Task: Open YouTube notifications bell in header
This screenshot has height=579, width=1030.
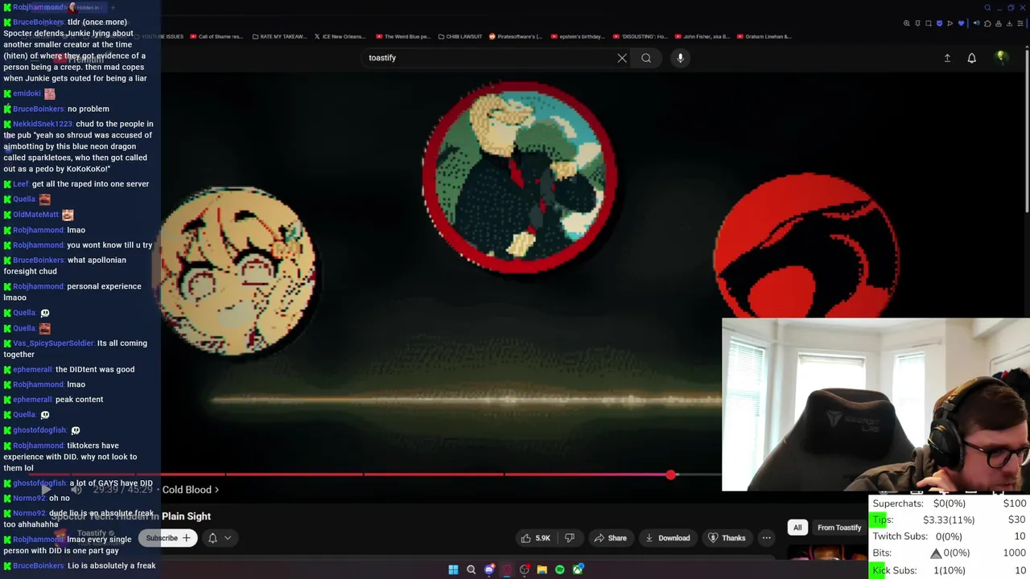Action: 971,58
